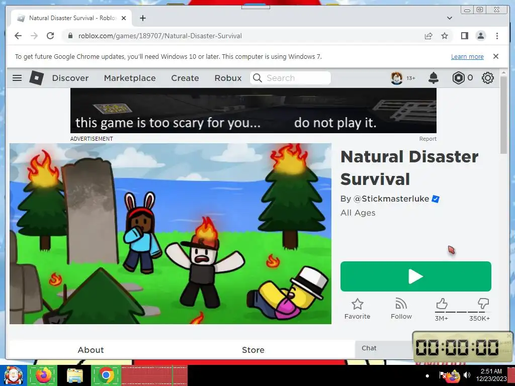515x386 pixels.
Task: Click the scary game advertisement banner
Action: (253, 111)
